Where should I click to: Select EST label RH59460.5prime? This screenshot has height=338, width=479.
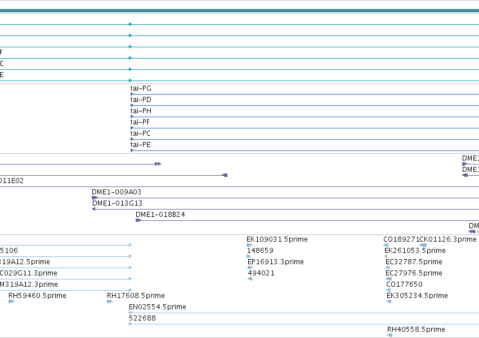click(37, 296)
